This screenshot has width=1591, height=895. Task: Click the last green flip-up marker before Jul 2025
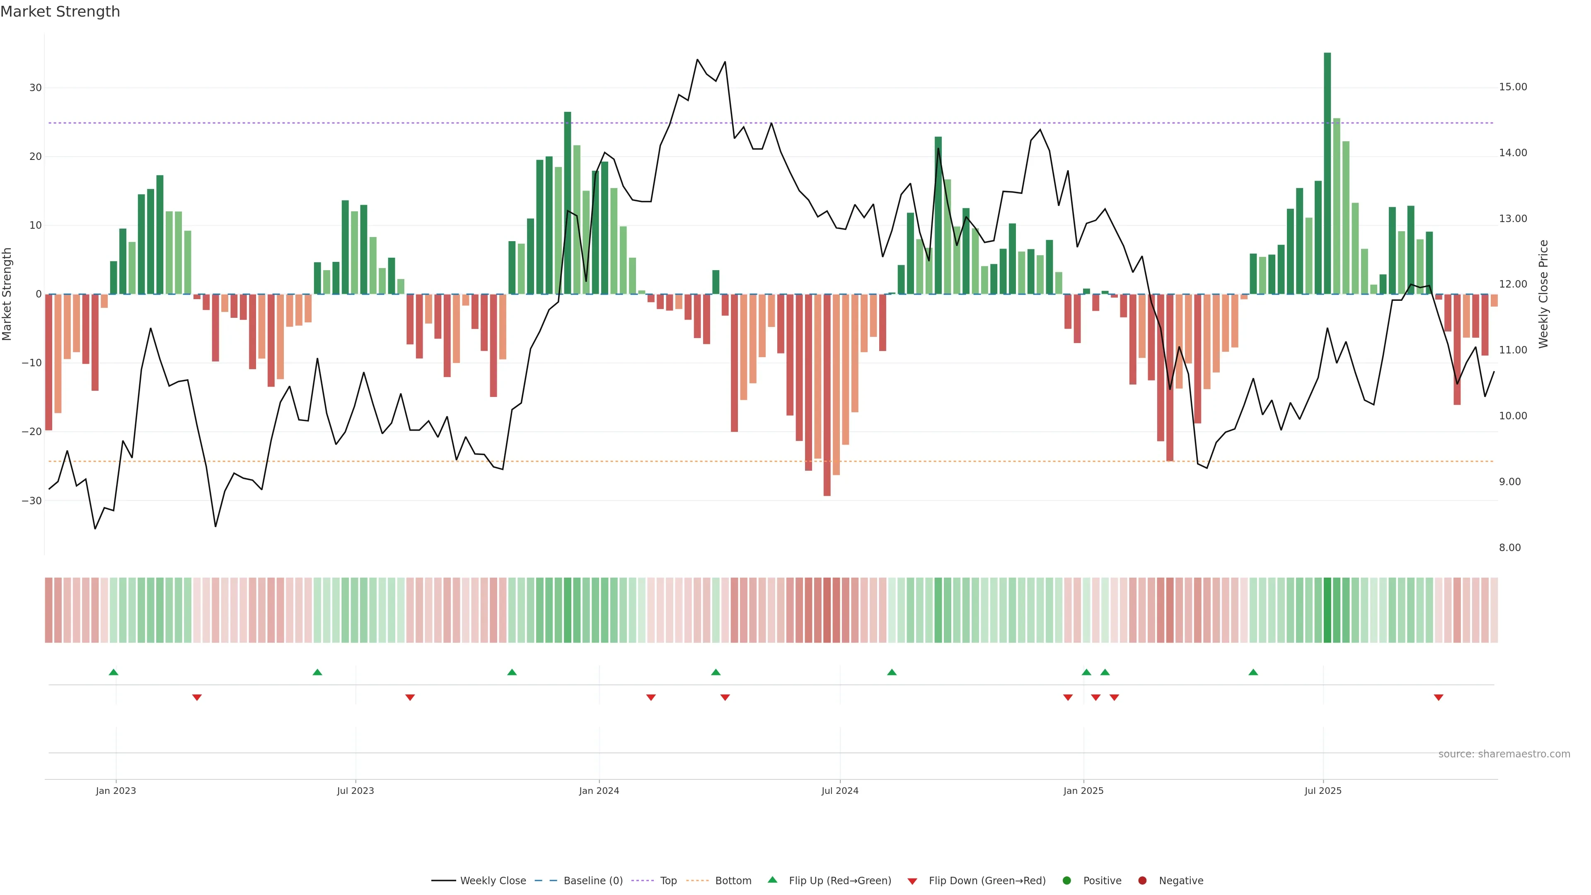coord(1253,672)
